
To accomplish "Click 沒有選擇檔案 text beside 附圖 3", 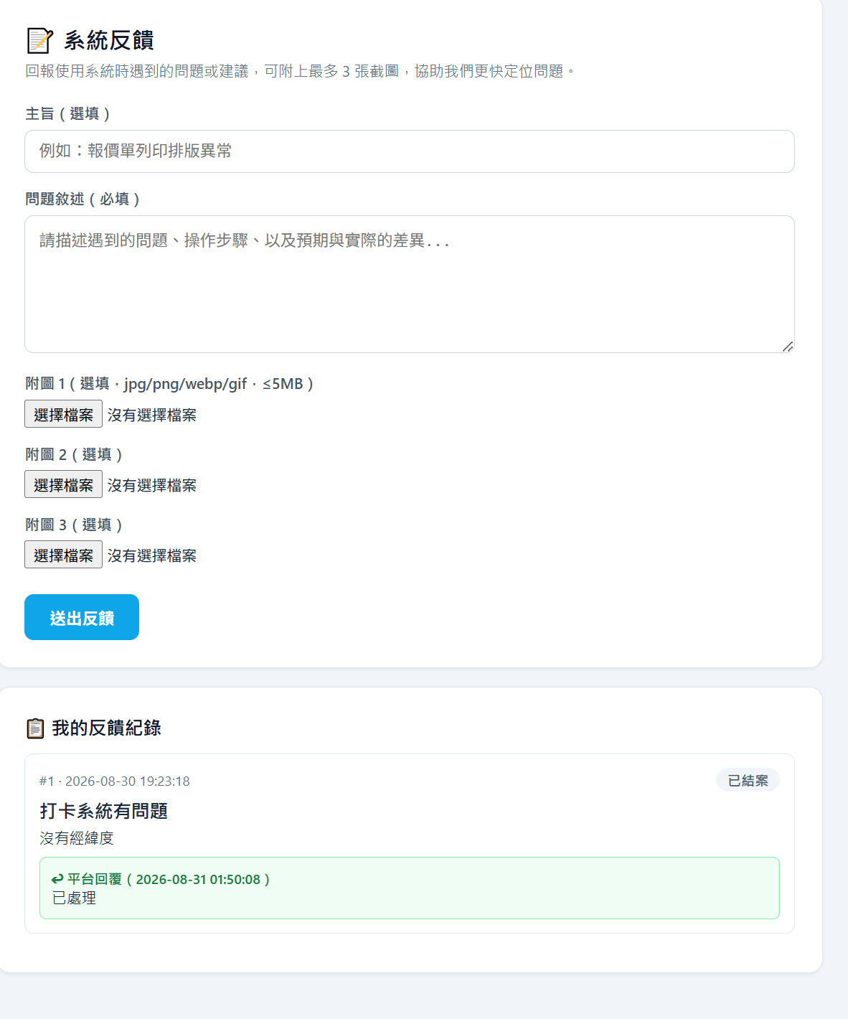I will coord(152,555).
